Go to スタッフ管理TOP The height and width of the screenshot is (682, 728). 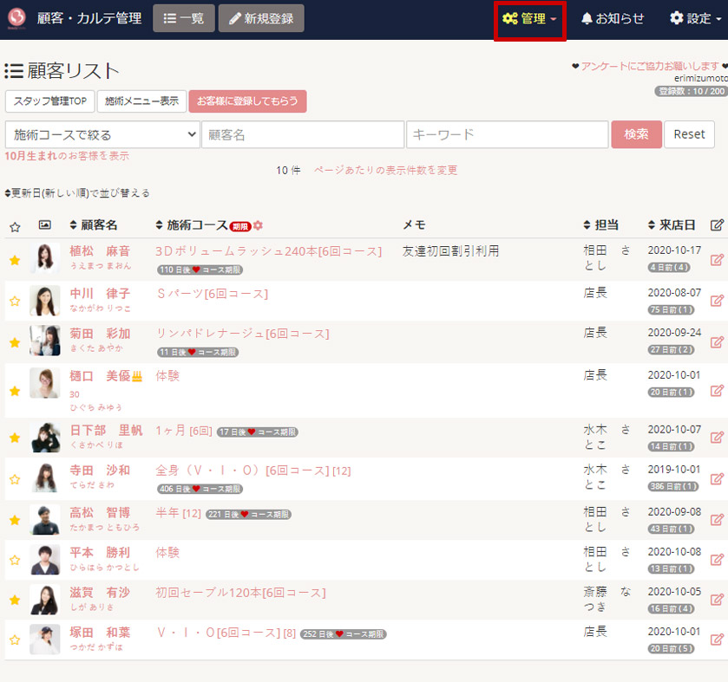(x=50, y=101)
